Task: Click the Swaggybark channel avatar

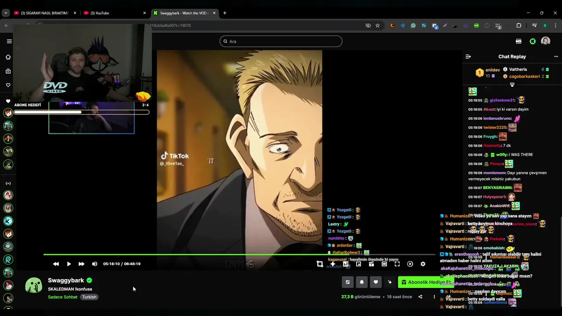Action: pos(34,285)
